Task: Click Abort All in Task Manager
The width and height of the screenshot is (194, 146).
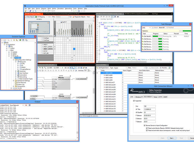Action: coord(162,28)
